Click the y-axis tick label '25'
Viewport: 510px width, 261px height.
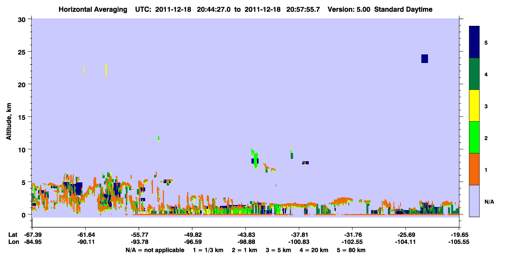[22, 52]
